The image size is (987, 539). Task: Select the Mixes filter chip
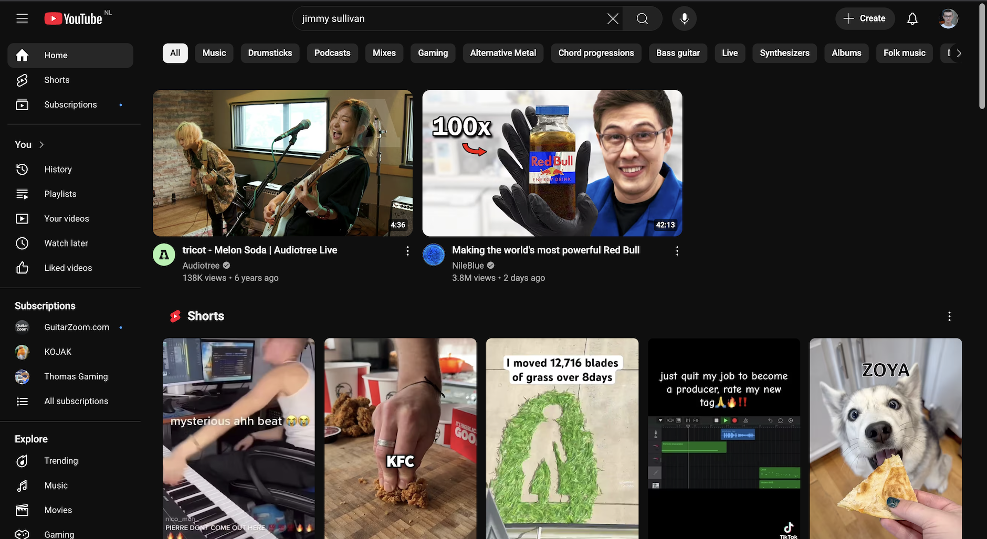384,53
